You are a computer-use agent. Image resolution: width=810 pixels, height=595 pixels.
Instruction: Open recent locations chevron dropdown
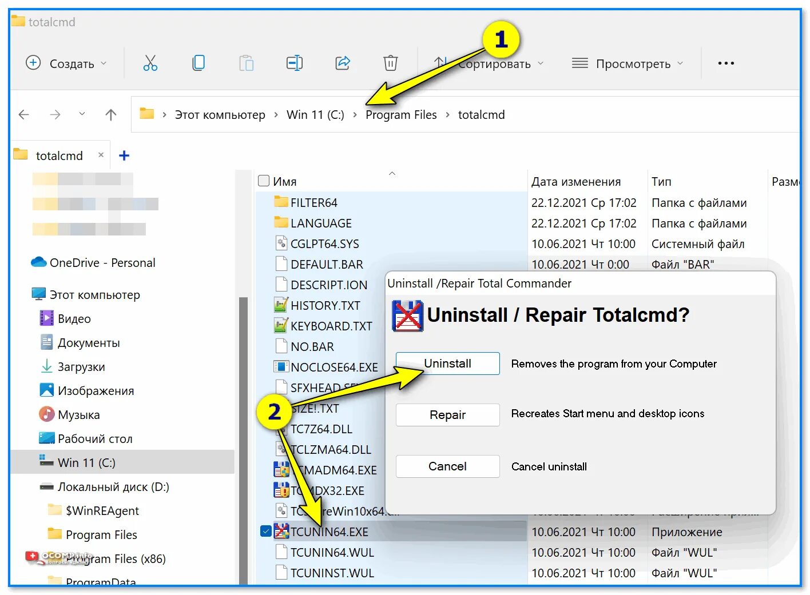(x=82, y=114)
